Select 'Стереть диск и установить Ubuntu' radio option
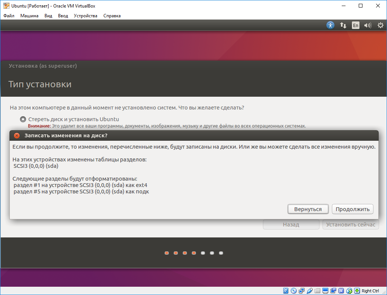 [x=23, y=119]
